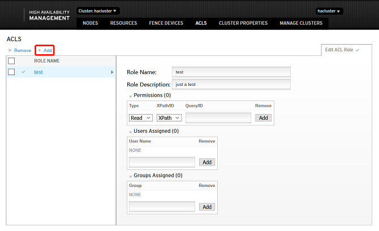This screenshot has height=231, width=379.
Task: Open the test role link
Action: [38, 72]
